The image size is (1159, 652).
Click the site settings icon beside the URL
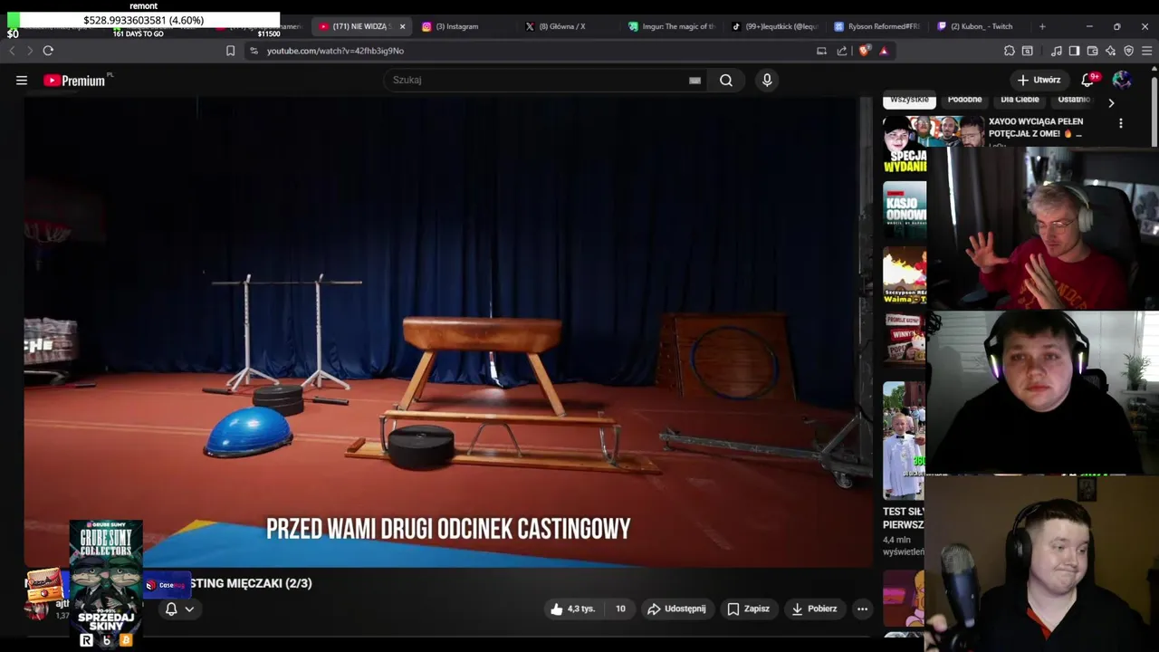254,51
